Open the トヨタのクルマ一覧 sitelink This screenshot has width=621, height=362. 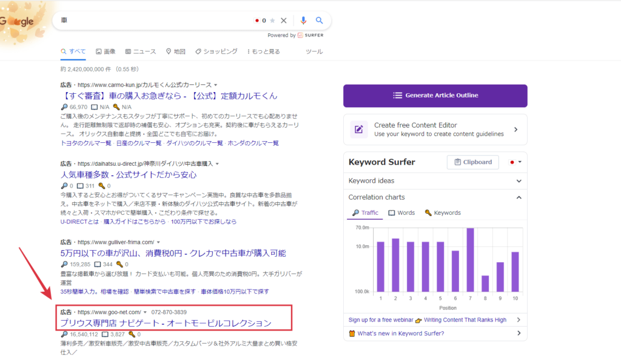86,143
